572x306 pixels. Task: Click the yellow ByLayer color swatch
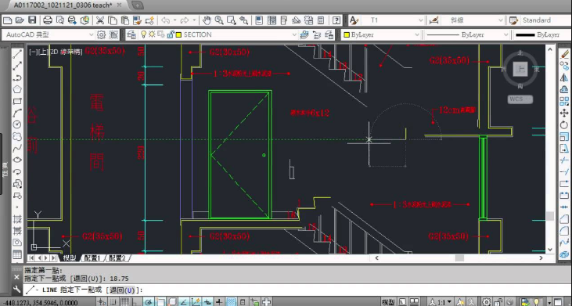(x=347, y=35)
